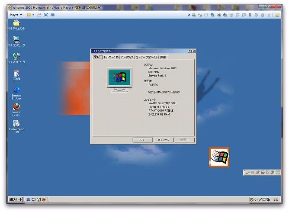
Task: Click the 'Service Pack 4' text
Action: [x=157, y=76]
